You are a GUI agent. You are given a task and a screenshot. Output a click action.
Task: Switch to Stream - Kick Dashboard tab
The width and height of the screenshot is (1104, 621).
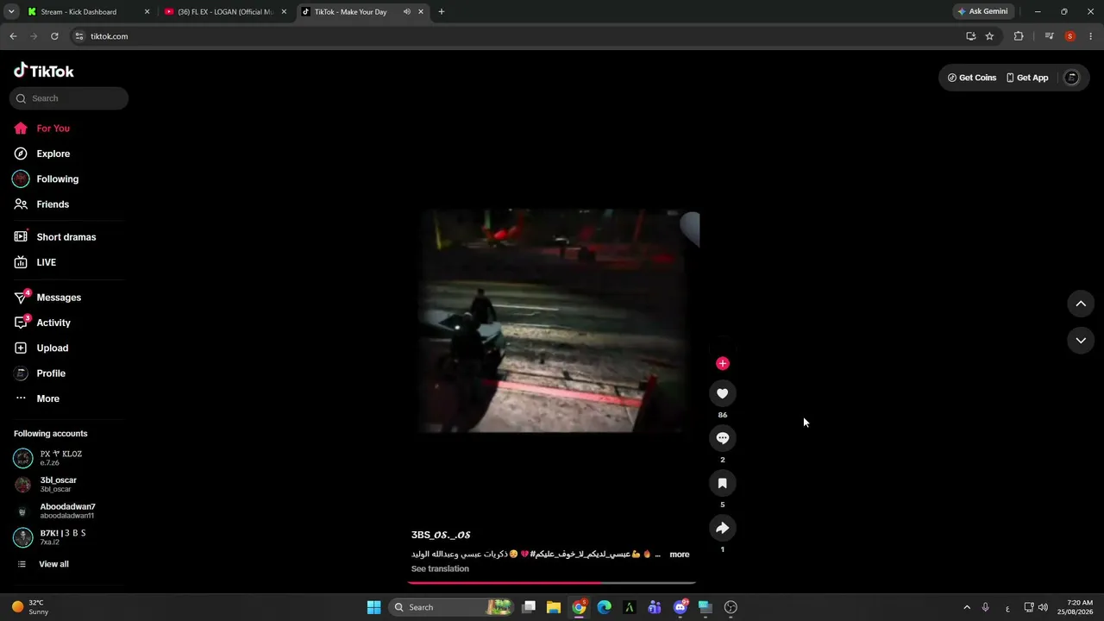(86, 12)
